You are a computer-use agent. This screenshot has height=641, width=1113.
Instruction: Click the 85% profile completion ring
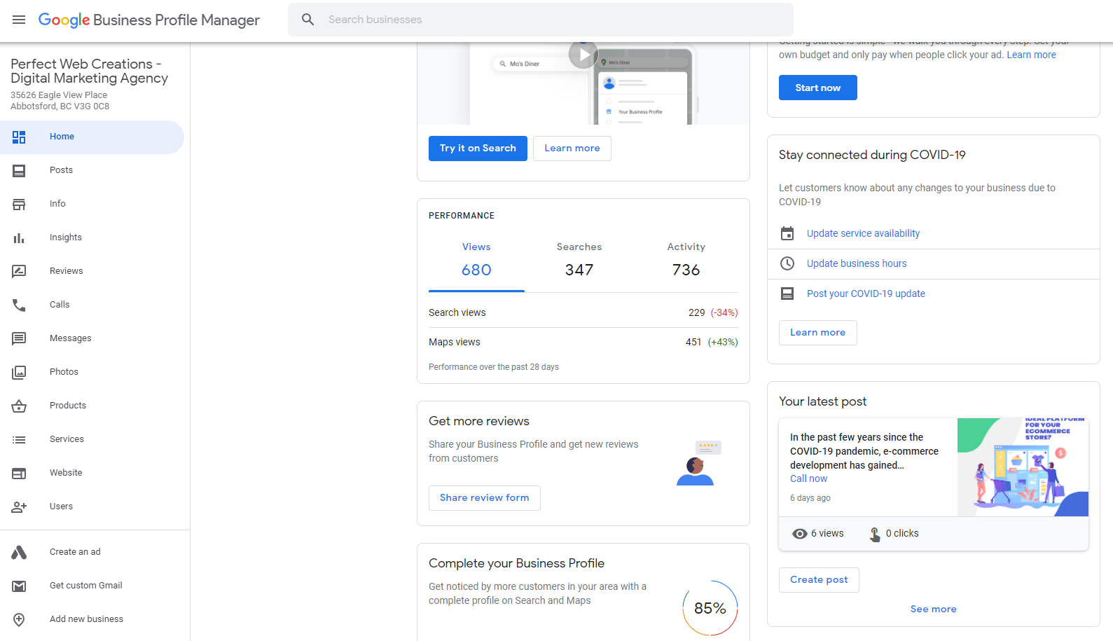710,608
